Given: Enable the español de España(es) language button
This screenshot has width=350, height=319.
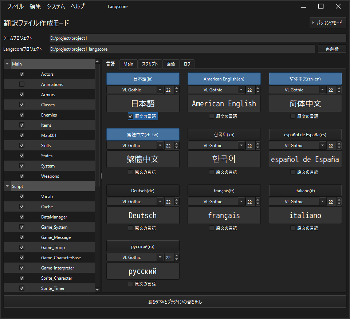Looking at the screenshot, I should (x=305, y=135).
